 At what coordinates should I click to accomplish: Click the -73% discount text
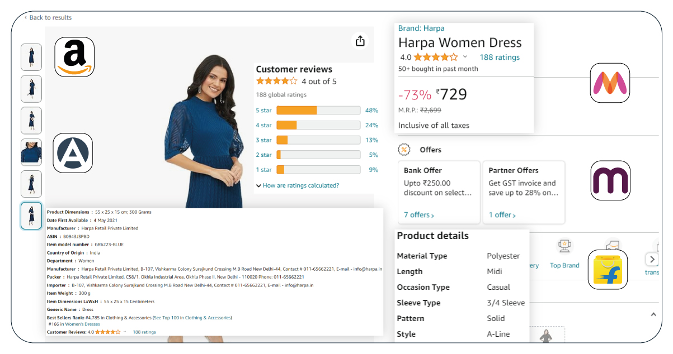415,95
